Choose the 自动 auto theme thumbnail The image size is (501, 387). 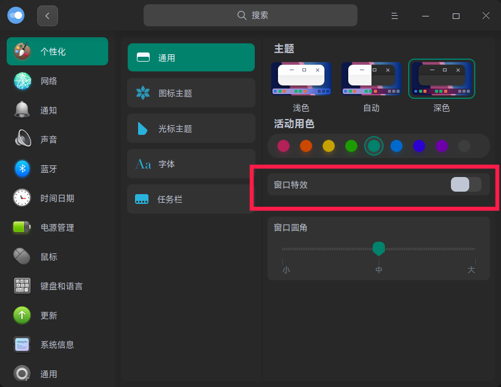[x=371, y=79]
